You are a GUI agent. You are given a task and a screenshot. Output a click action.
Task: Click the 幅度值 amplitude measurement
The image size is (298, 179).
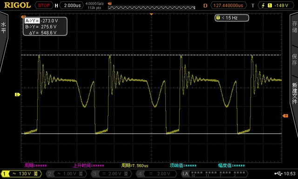231,165
